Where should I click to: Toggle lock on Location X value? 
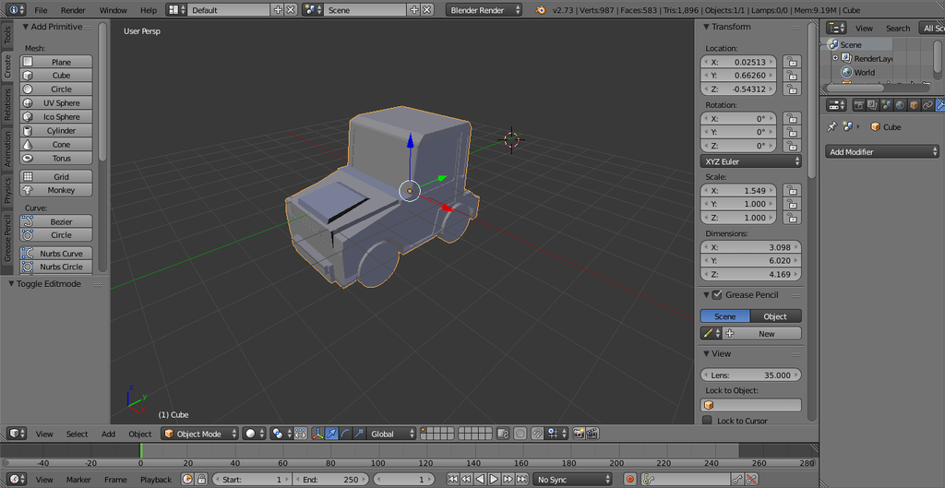click(791, 62)
